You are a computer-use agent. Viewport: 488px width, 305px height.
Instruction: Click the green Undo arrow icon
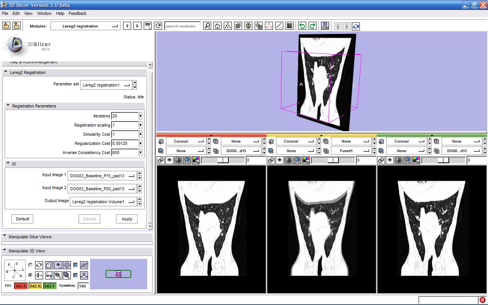click(x=302, y=26)
